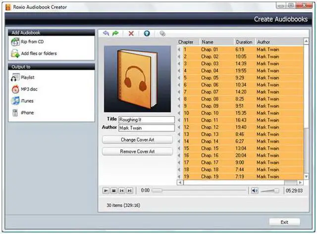317x234 pixels.
Task: Sort the list by Duration column header
Action: click(244, 42)
